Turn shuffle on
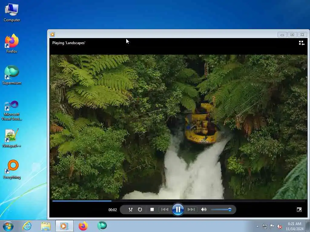Viewport: 310px width, 232px height. [x=130, y=210]
